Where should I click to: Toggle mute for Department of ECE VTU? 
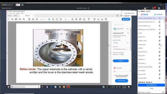click(x=159, y=22)
